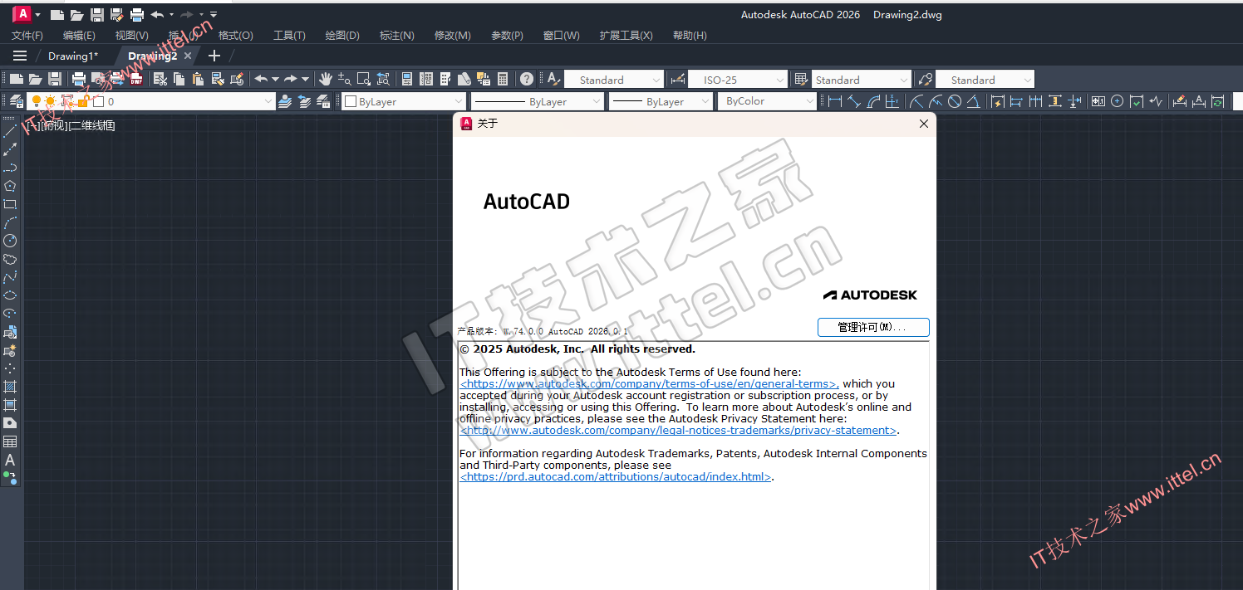Open the layer name dropdown
This screenshot has height=590, width=1243.
(x=268, y=101)
